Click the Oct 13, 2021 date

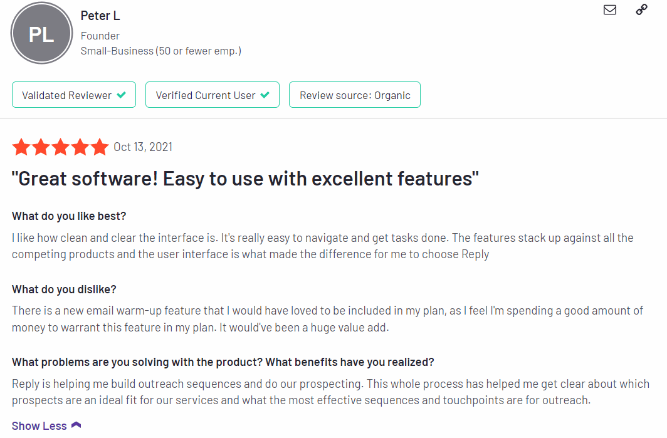[143, 147]
